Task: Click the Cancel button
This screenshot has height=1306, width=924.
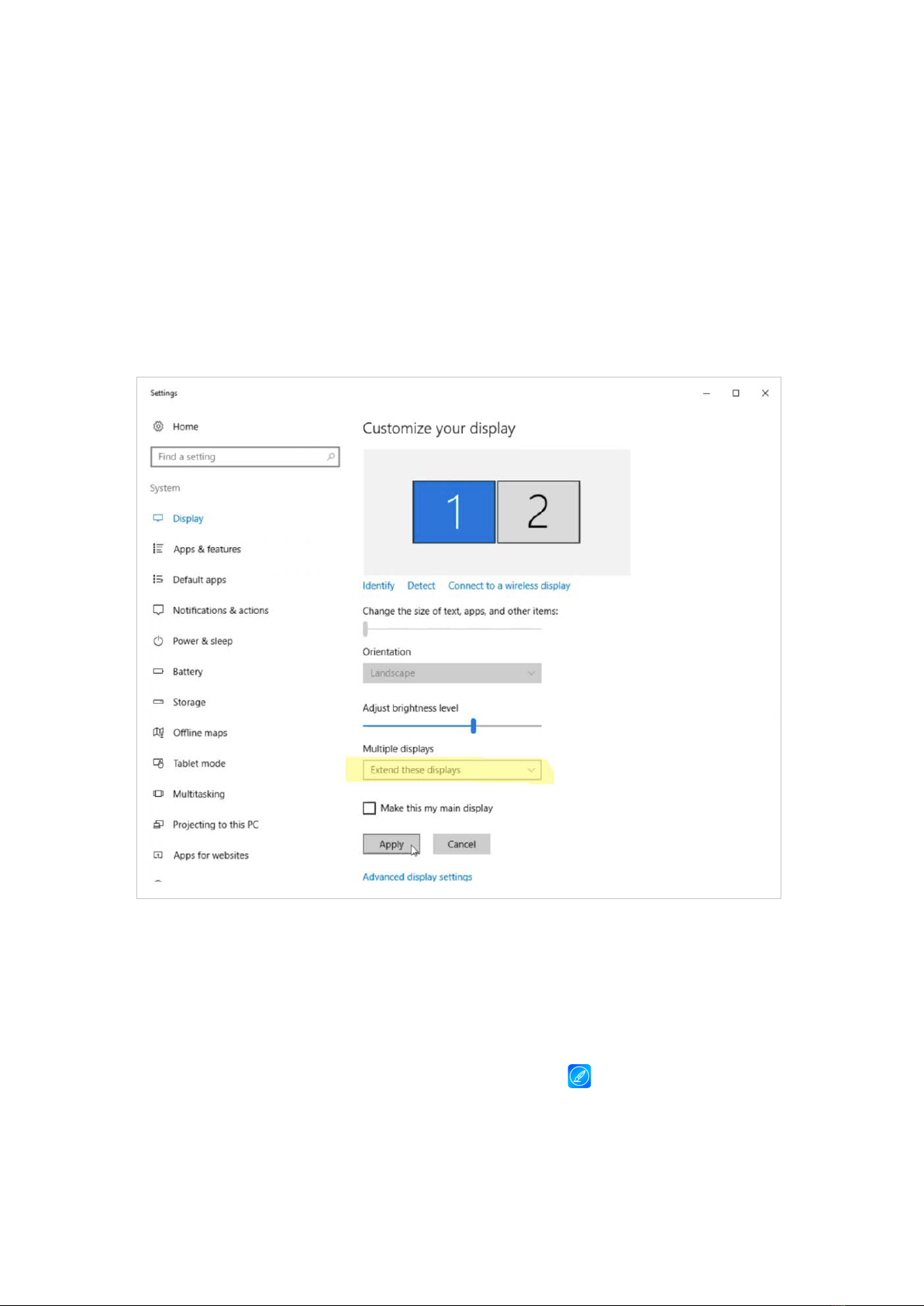Action: [461, 844]
